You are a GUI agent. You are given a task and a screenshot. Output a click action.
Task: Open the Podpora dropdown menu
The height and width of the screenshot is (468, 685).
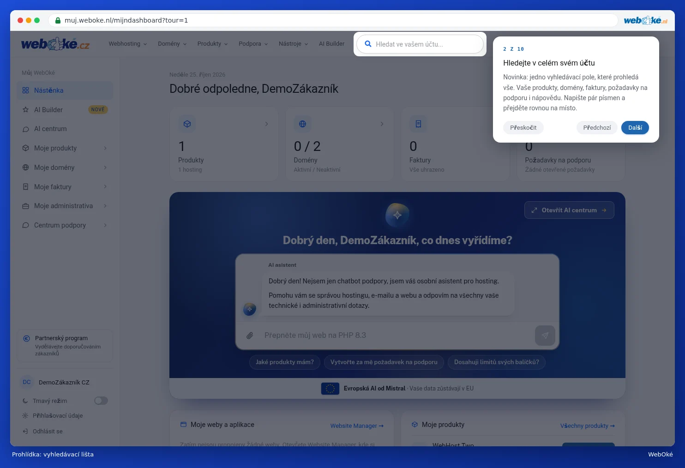pos(253,44)
